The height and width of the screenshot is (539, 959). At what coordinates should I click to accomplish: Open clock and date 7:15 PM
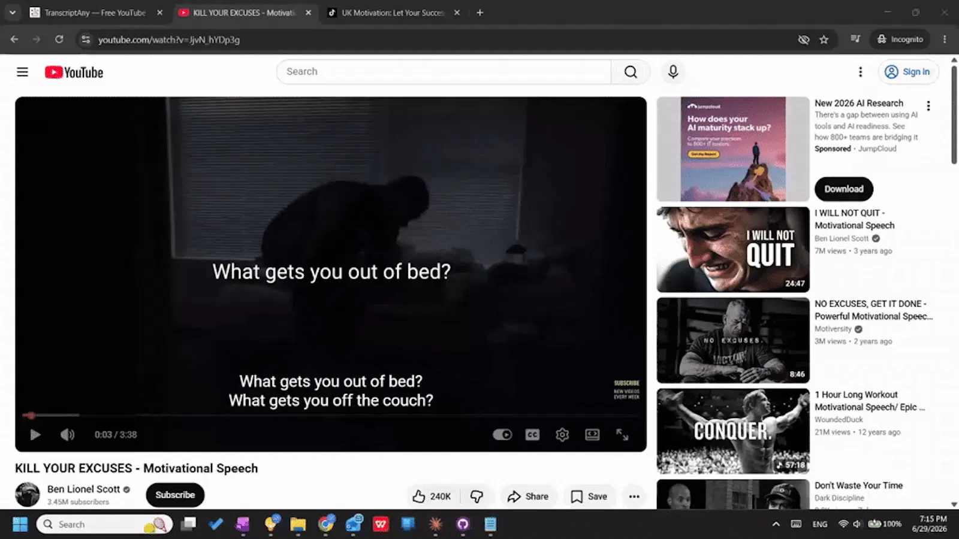pos(930,524)
